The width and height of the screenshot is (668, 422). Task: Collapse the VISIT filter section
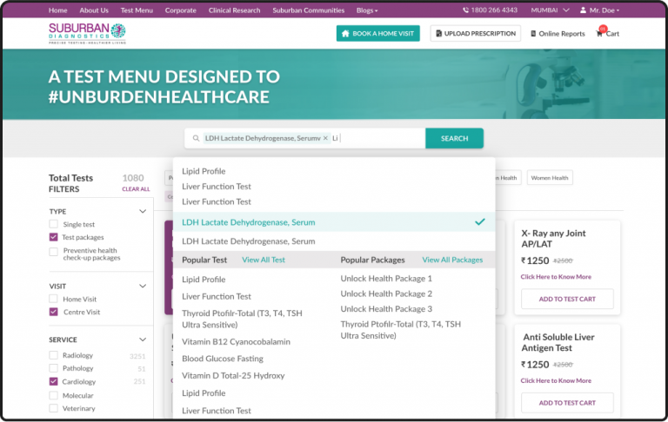pyautogui.click(x=143, y=286)
